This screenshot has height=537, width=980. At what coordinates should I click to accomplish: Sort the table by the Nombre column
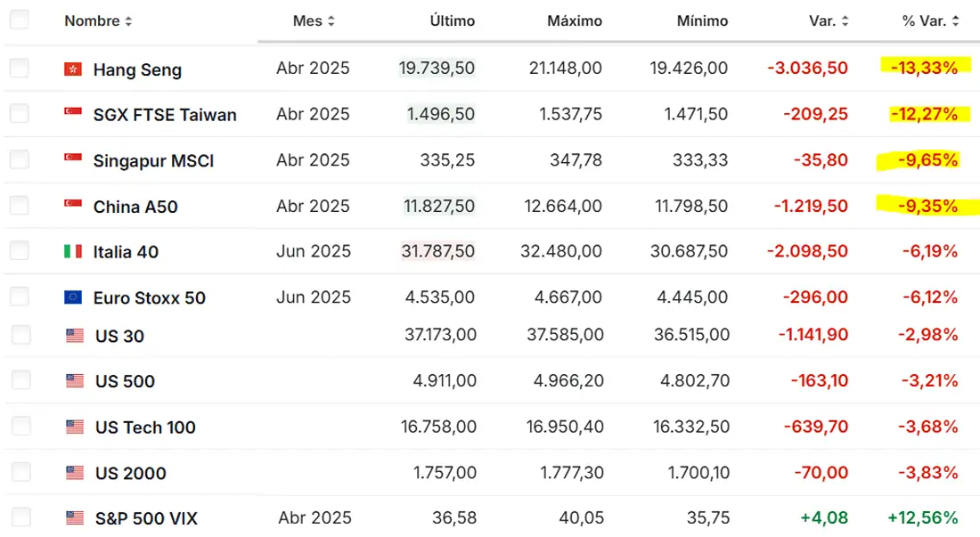(98, 20)
